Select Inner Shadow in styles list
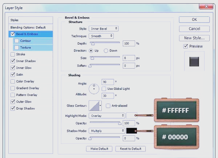 pyautogui.click(x=26, y=61)
